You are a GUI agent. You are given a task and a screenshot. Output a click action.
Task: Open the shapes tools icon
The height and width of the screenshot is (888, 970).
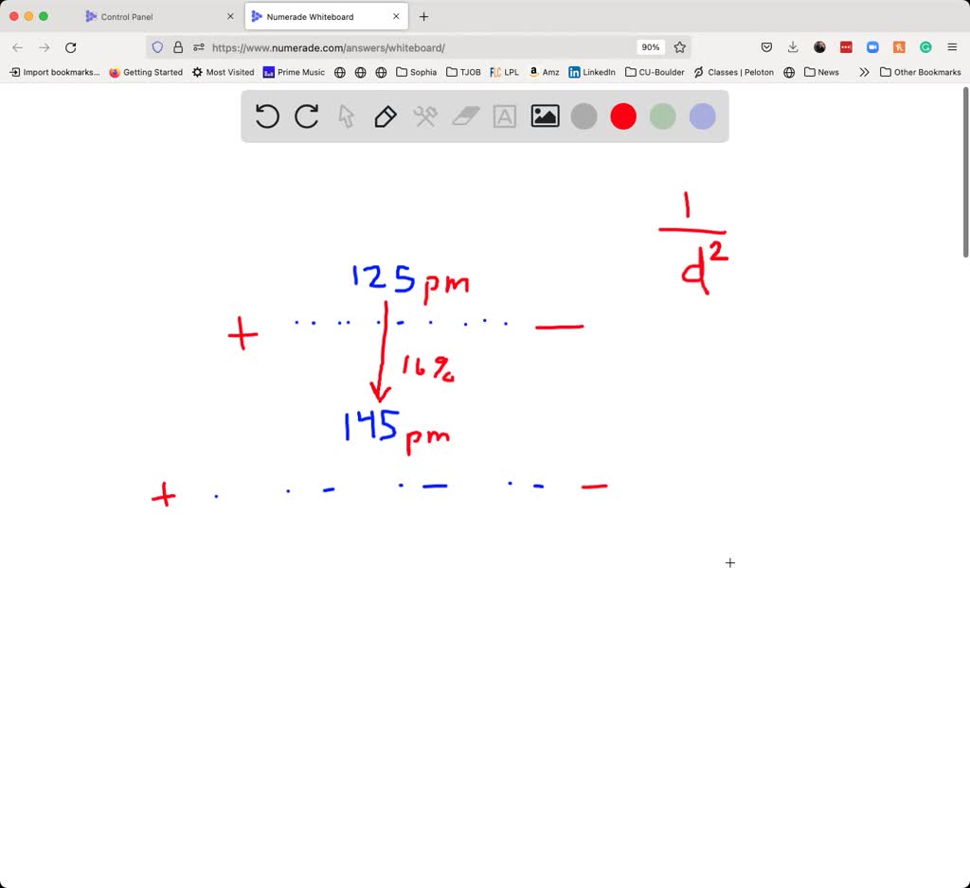(x=424, y=115)
